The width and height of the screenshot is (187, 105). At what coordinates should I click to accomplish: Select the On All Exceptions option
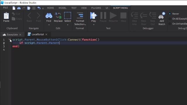click(170, 19)
